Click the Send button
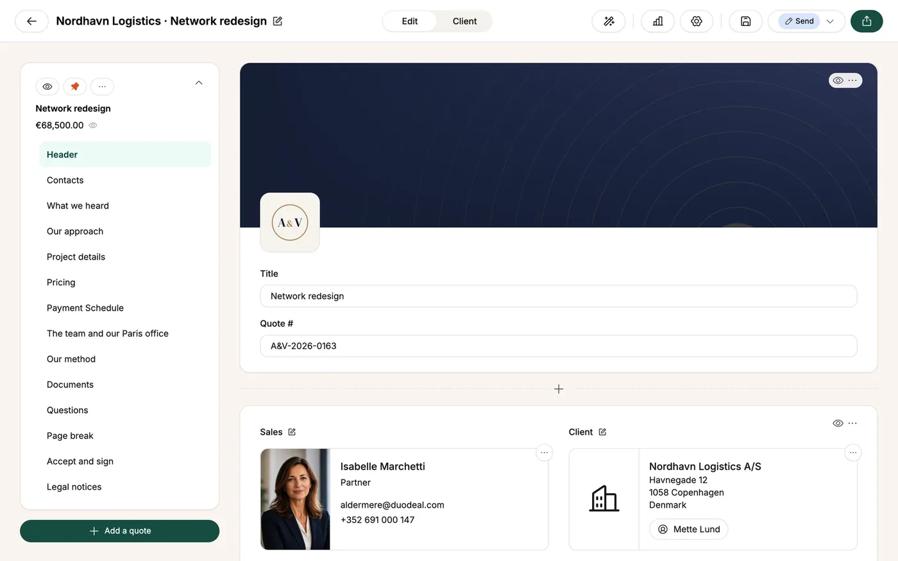This screenshot has width=898, height=561. coord(799,21)
